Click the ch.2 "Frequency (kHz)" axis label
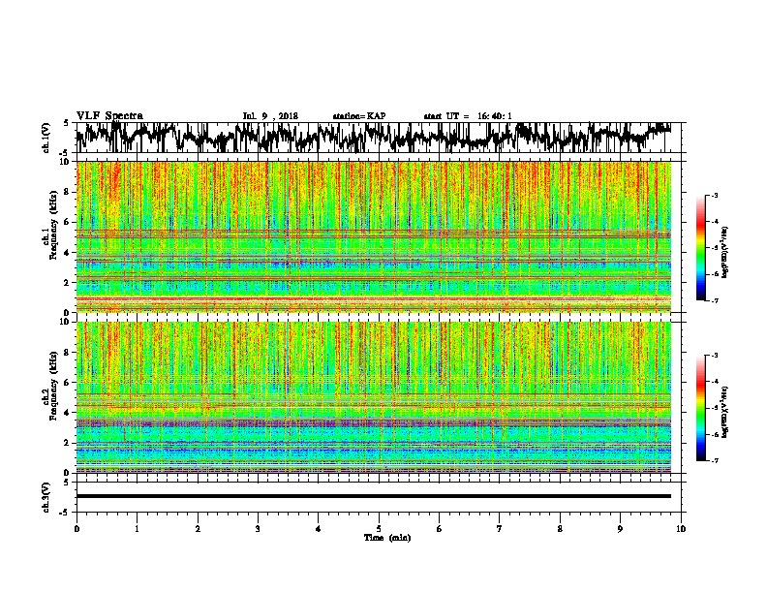 (x=53, y=386)
